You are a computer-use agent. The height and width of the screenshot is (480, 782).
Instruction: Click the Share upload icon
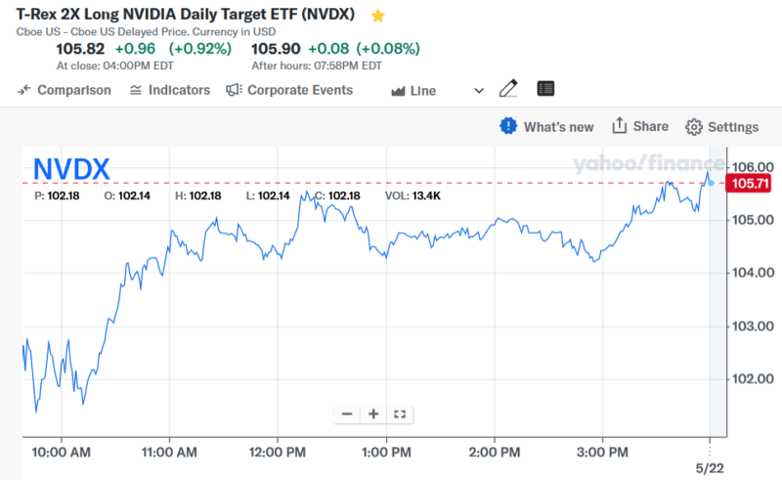coord(619,126)
